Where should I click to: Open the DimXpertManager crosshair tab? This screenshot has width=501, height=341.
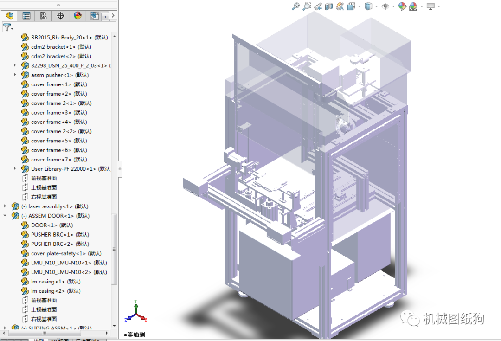[x=60, y=16]
